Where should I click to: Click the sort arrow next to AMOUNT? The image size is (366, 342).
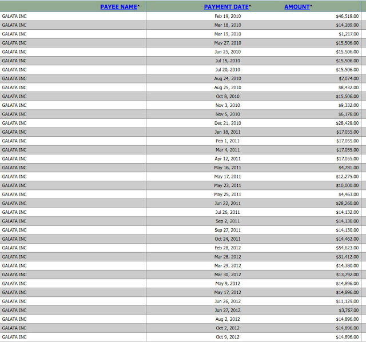pyautogui.click(x=311, y=6)
